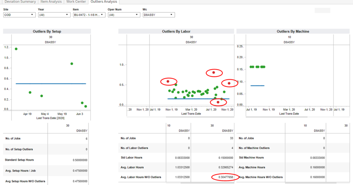This screenshot has width=353, height=185.
Task: Click the setup No. of Jobs value 6
Action: point(87,139)
